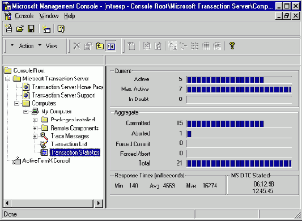Expand the Trace Messages node
This screenshot has width=302, height=221.
[35, 136]
